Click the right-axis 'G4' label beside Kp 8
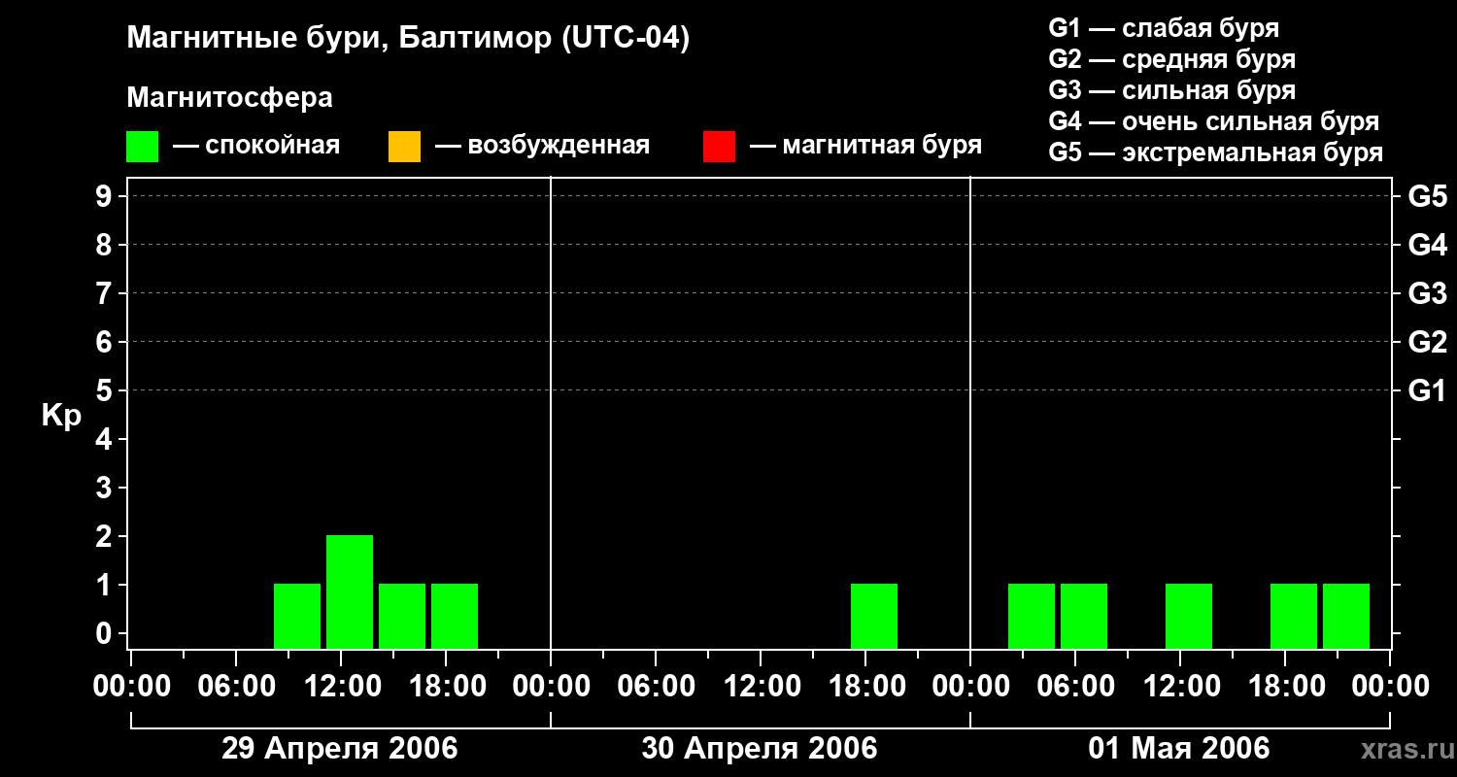The height and width of the screenshot is (777, 1457). pos(1428,245)
